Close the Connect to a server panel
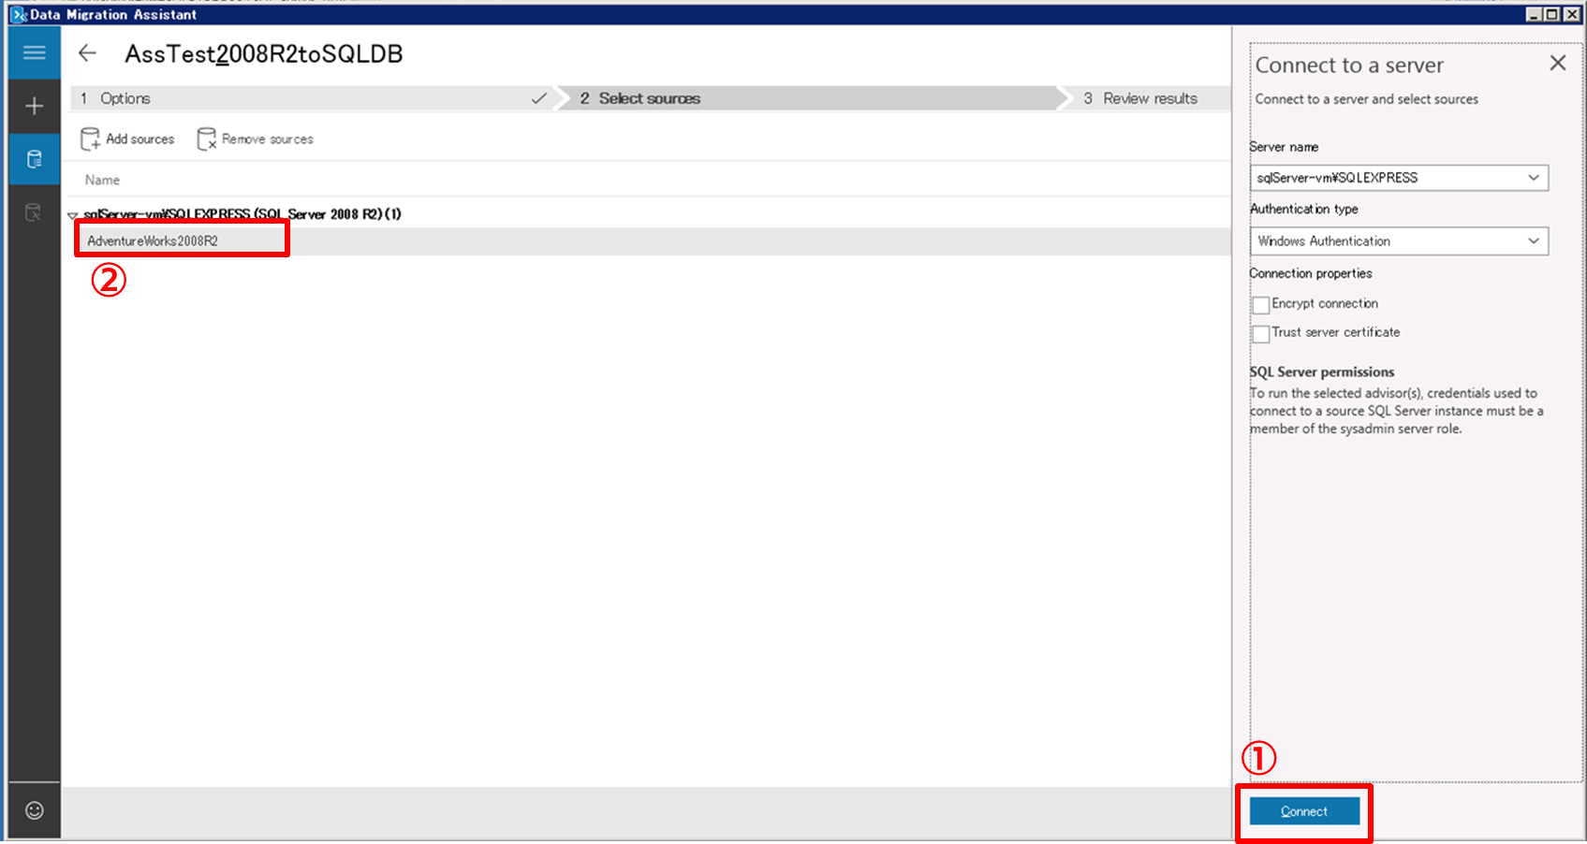The height and width of the screenshot is (844, 1587). 1558,63
